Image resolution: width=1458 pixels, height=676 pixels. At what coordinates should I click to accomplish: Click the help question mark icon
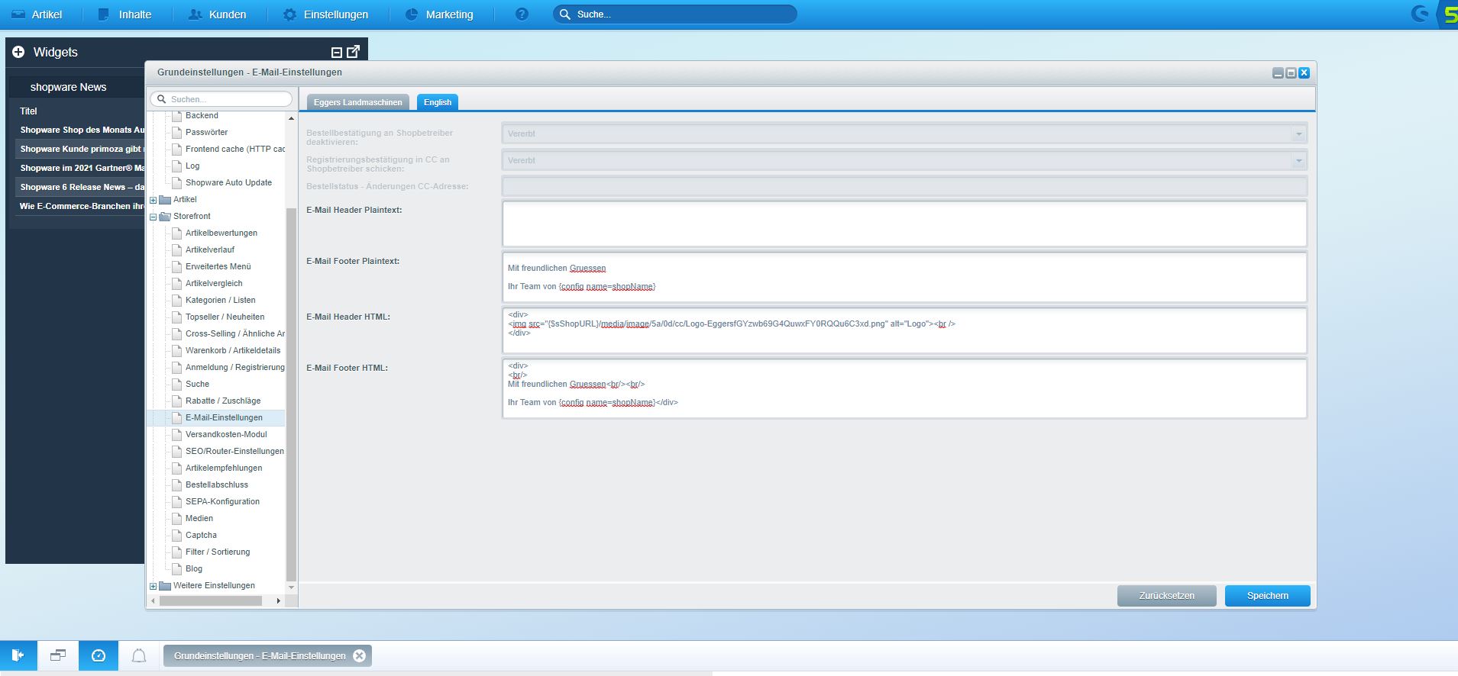point(522,14)
